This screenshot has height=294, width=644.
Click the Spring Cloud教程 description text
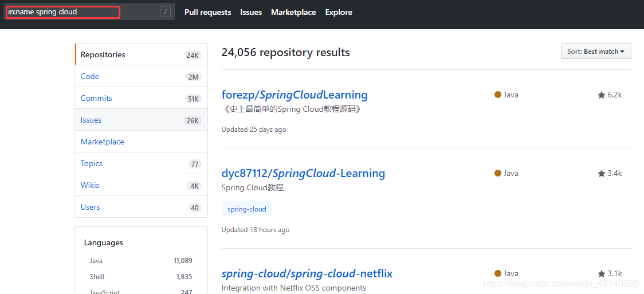coord(253,187)
